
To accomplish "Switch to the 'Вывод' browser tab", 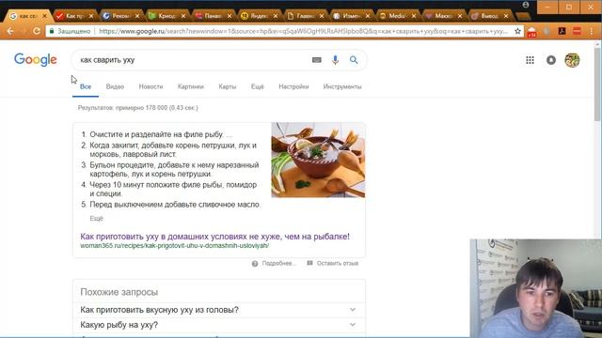I will pyautogui.click(x=489, y=16).
